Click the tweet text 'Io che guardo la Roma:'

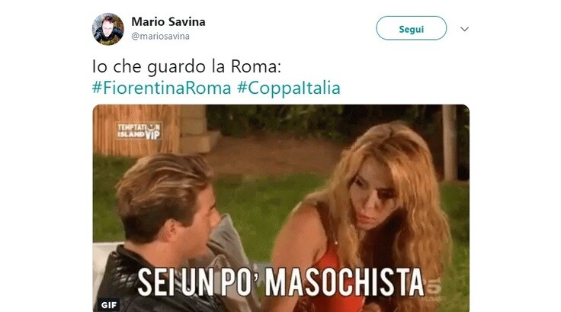tap(187, 66)
